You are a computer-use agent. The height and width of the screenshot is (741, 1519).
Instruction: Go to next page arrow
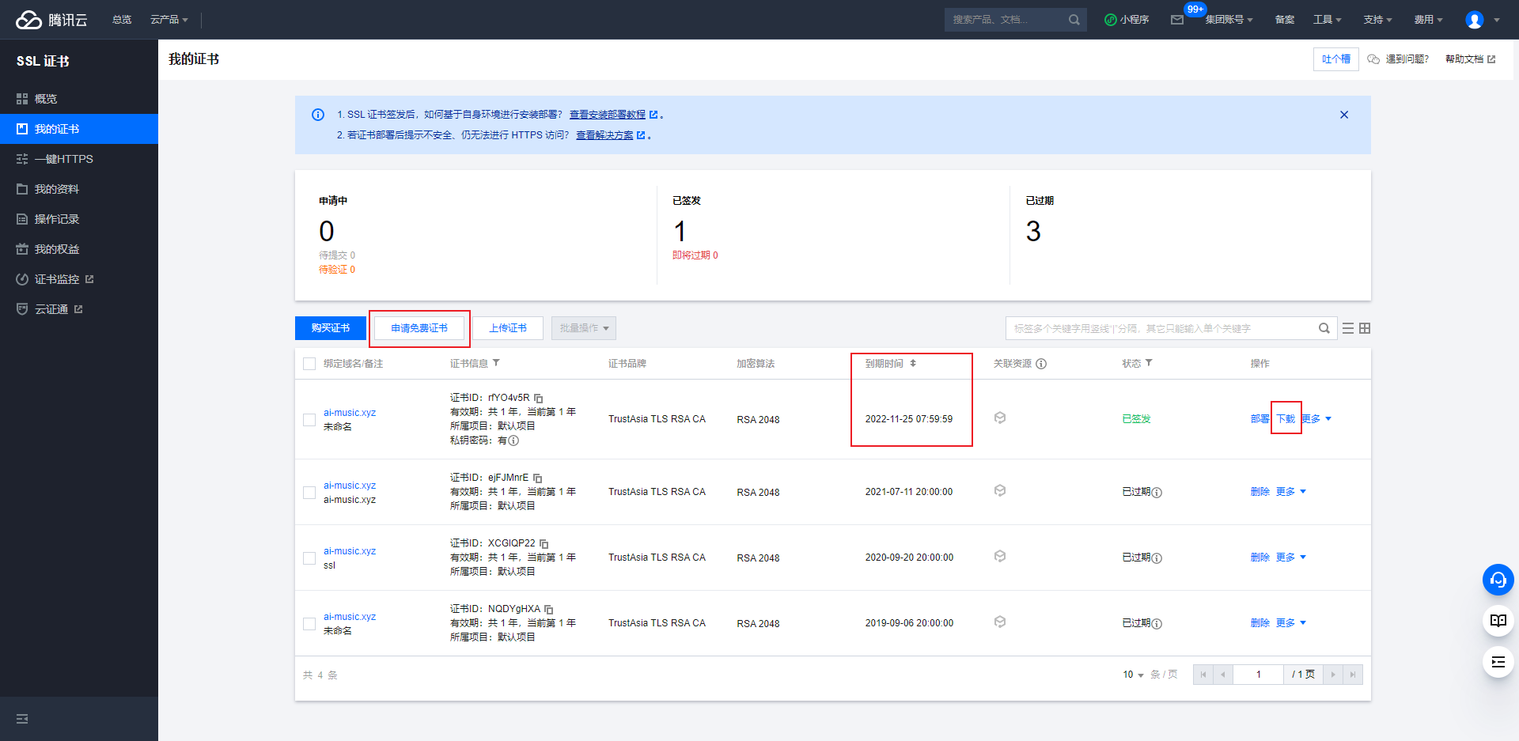pos(1333,675)
